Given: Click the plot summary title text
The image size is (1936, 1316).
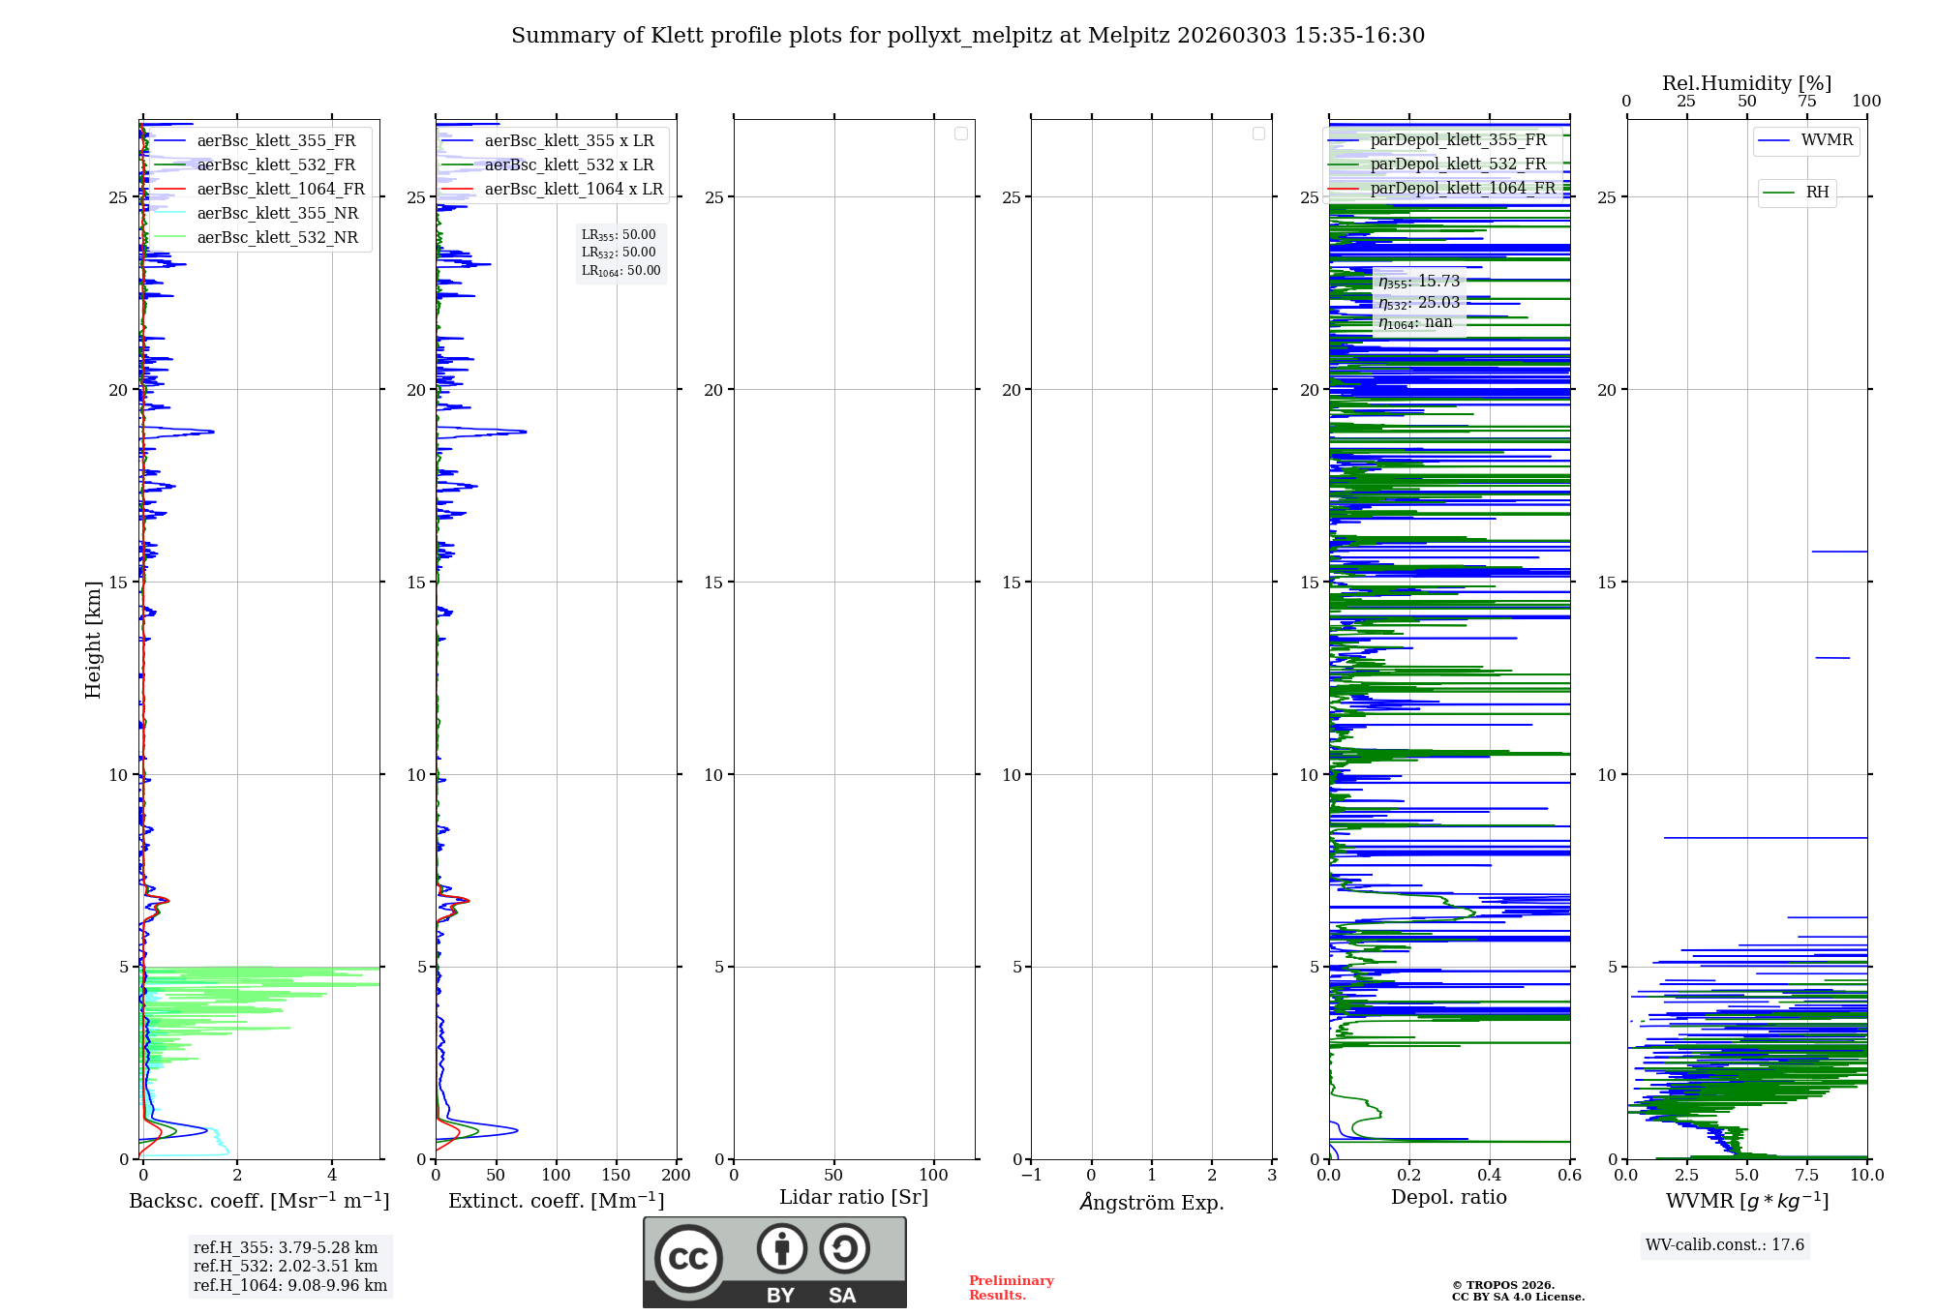Looking at the screenshot, I should coord(968,36).
